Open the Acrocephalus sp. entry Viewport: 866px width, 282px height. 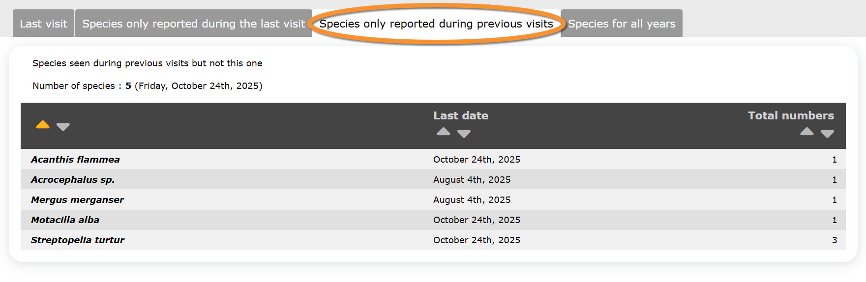pyautogui.click(x=73, y=179)
